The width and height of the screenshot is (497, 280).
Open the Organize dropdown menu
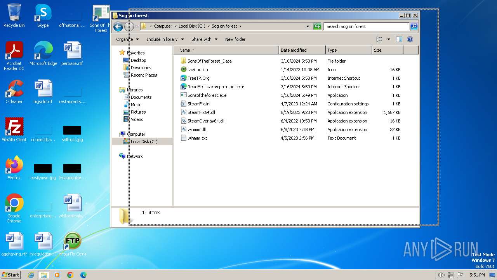(127, 39)
